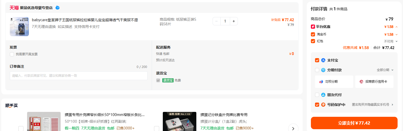The image size is (403, 131).
Task: Increase quantity with the plus button
Action: 234,21
